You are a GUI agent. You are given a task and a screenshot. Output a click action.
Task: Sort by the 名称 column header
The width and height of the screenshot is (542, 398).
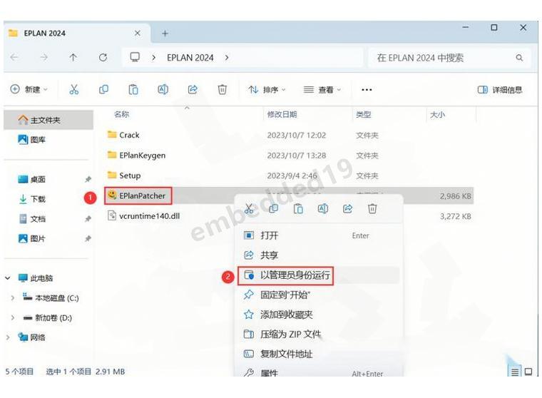[x=121, y=114]
